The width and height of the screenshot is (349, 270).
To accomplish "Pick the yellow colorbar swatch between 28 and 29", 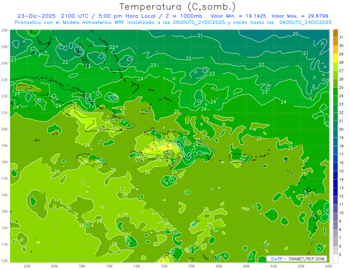I will 336,58.
